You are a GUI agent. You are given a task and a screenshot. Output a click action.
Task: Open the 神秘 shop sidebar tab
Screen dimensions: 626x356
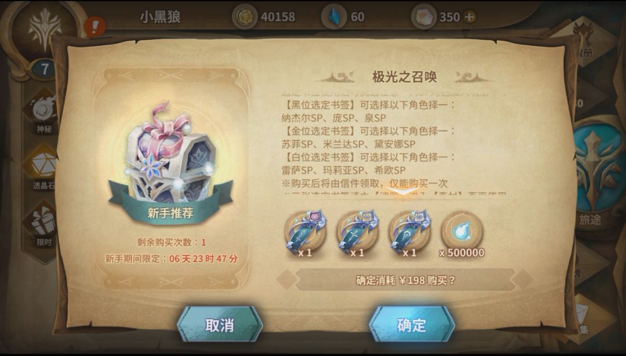(43, 111)
